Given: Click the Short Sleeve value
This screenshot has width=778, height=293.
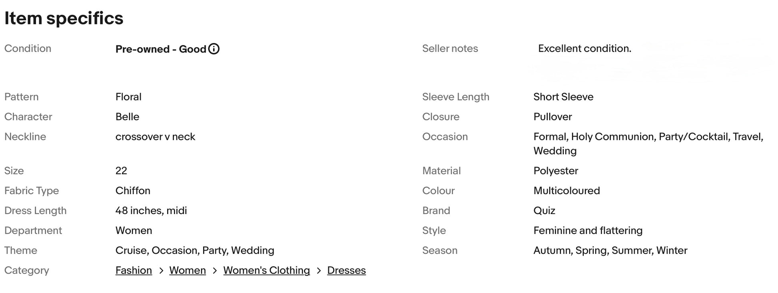Looking at the screenshot, I should click(x=563, y=97).
